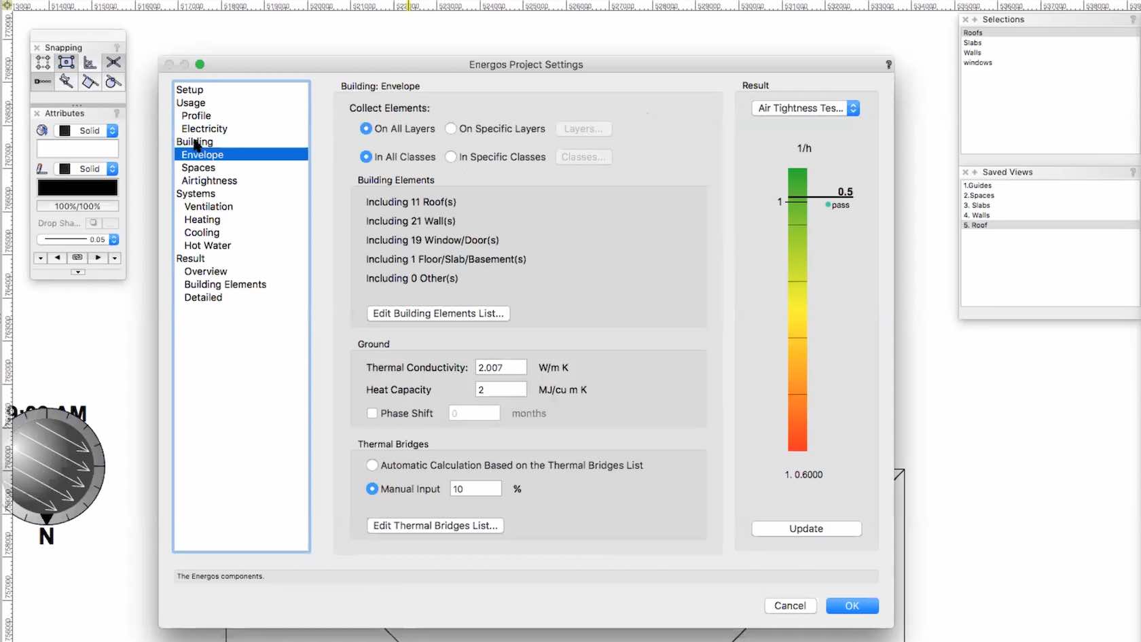Enable the Phase Shift checkbox
1141x642 pixels.
tap(372, 413)
